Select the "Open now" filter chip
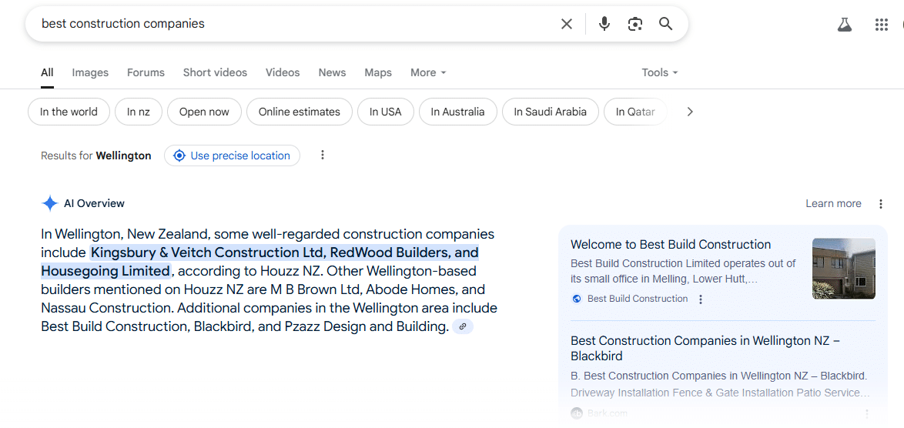Image resolution: width=904 pixels, height=428 pixels. [x=204, y=112]
